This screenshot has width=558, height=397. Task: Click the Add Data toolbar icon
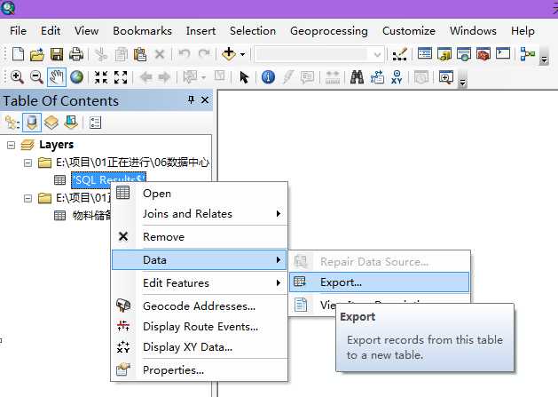[229, 54]
